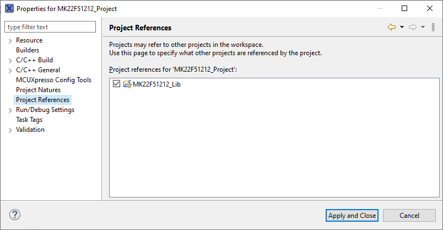
Task: Expand the Resource tree node
Action: (x=10, y=41)
